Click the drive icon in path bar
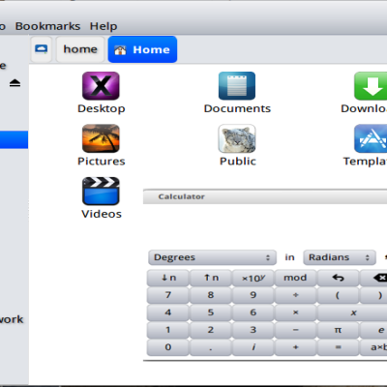This screenshot has width=387, height=387. click(x=41, y=49)
